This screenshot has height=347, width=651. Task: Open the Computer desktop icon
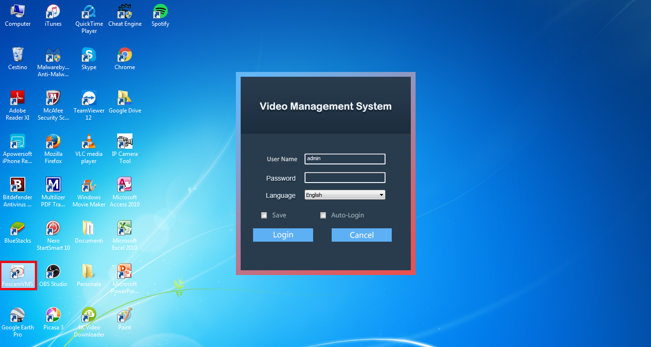tap(18, 16)
